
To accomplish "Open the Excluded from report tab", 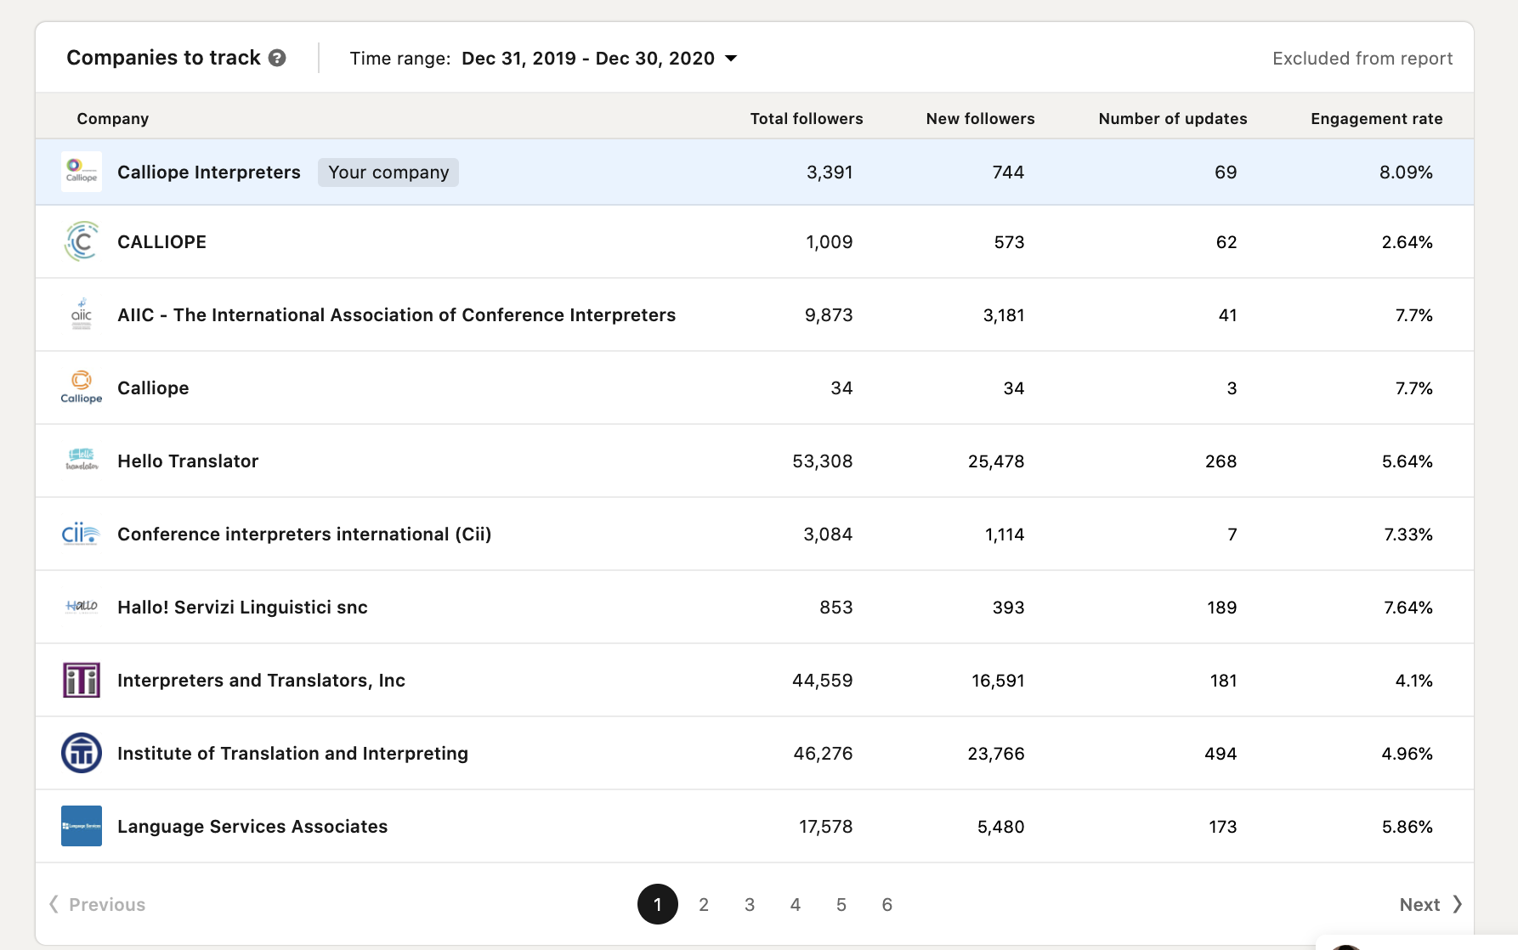I will (1362, 58).
